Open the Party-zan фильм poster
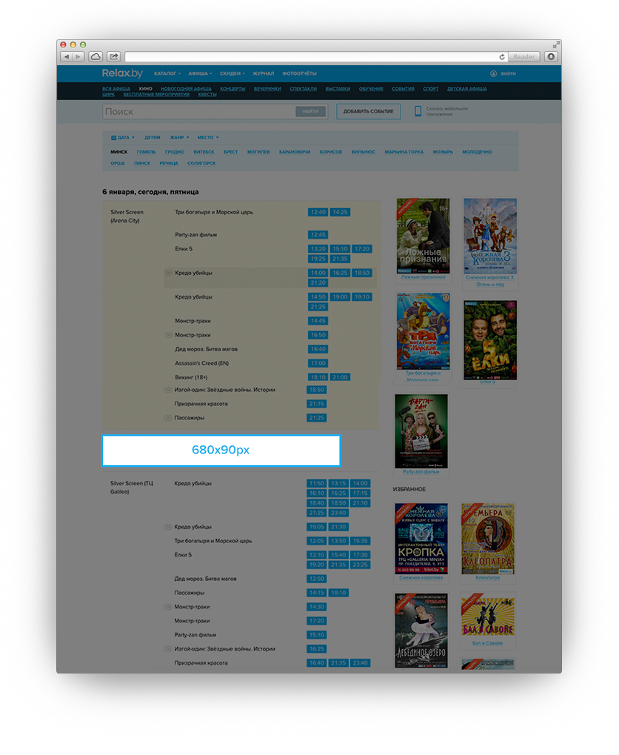The width and height of the screenshot is (619, 755). coord(421,431)
